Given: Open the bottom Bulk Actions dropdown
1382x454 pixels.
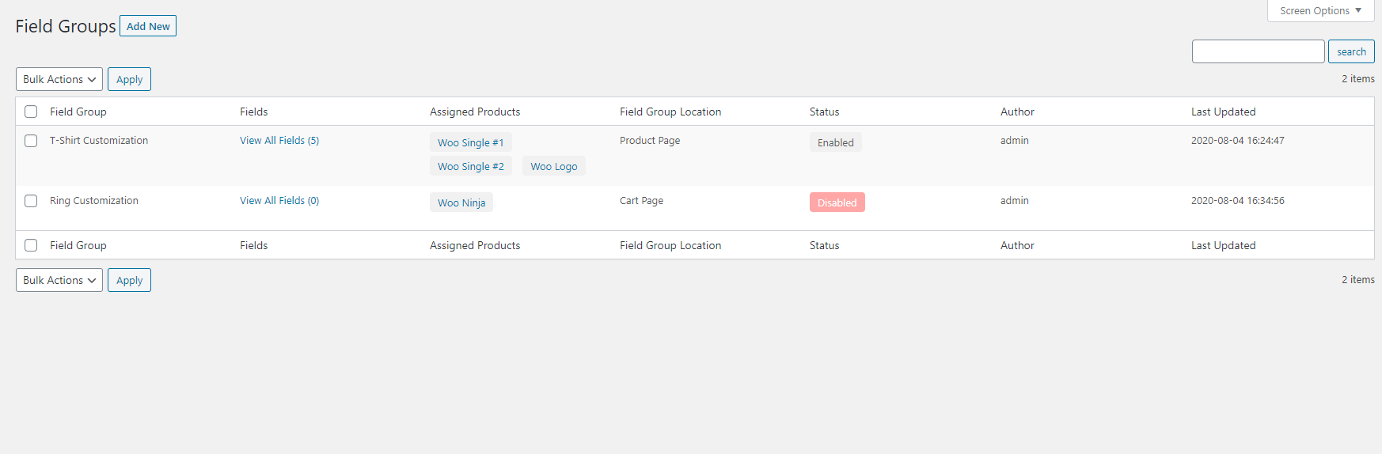Looking at the screenshot, I should 59,280.
